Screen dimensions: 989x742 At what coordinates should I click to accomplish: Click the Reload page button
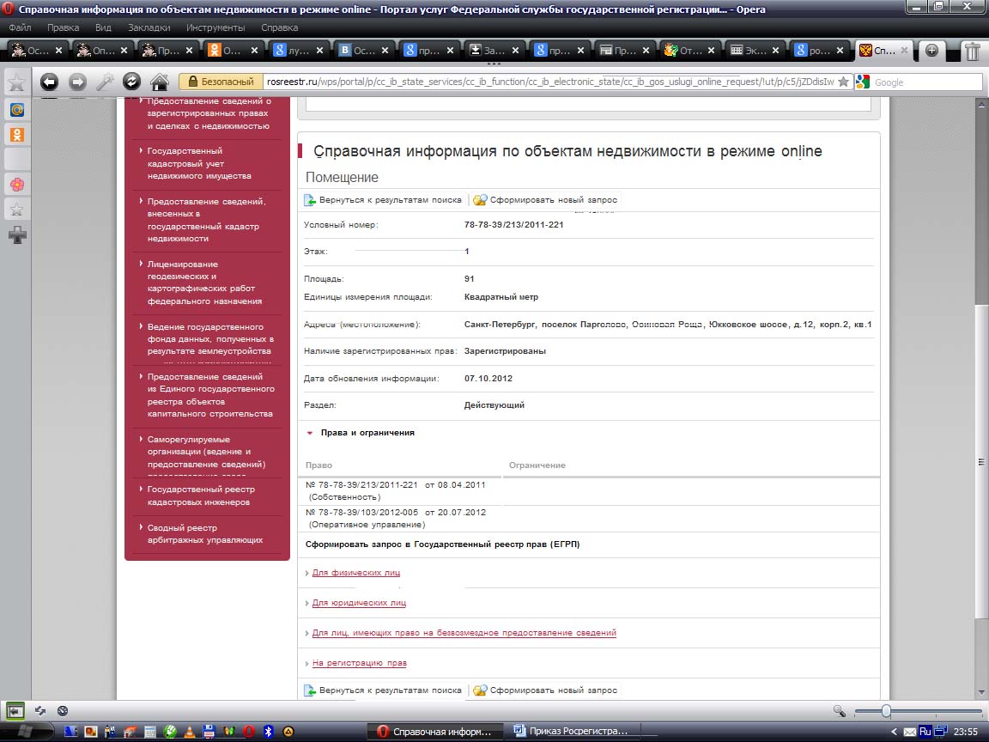[131, 82]
